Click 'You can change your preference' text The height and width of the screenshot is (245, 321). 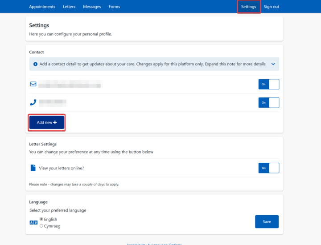click(x=91, y=152)
